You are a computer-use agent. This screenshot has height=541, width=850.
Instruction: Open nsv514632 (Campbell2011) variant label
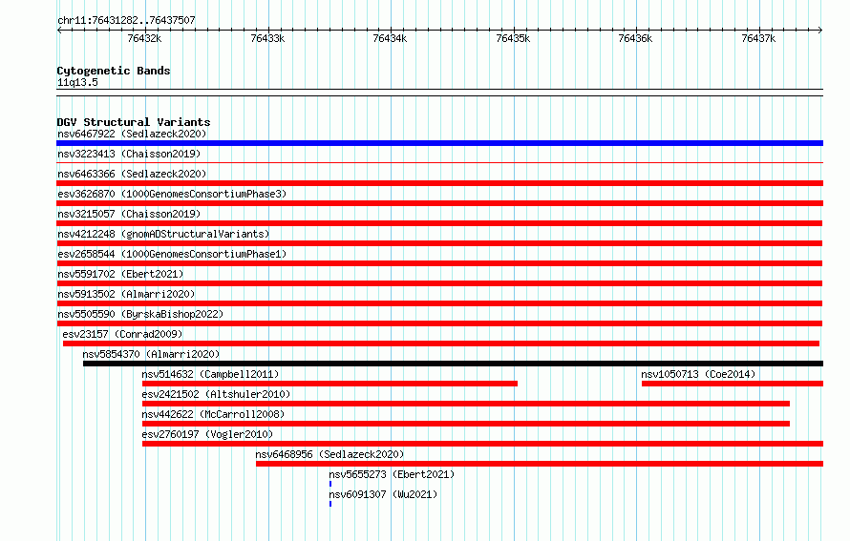[x=210, y=374]
